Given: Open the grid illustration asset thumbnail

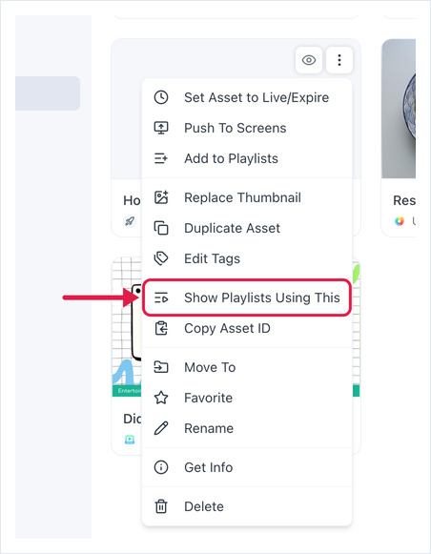Looking at the screenshot, I should coord(127,327).
